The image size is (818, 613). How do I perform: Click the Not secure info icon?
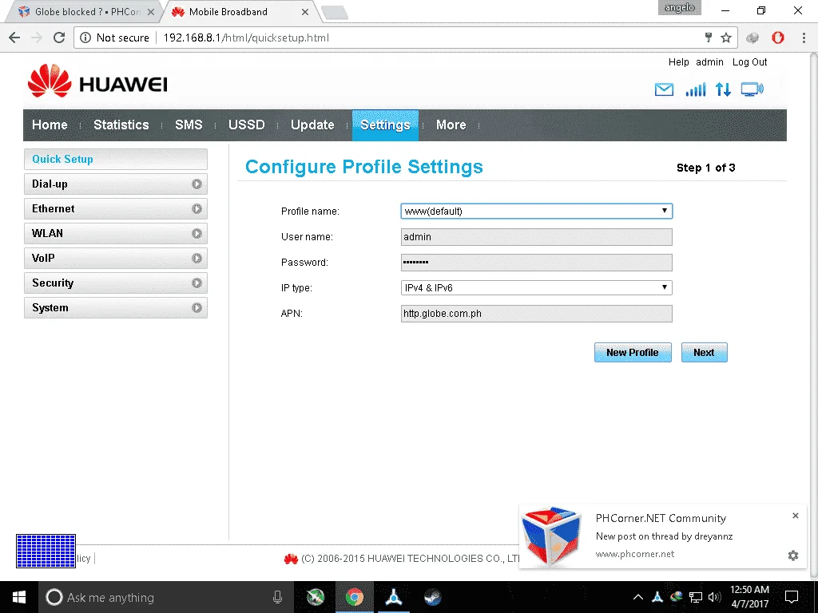pos(85,38)
